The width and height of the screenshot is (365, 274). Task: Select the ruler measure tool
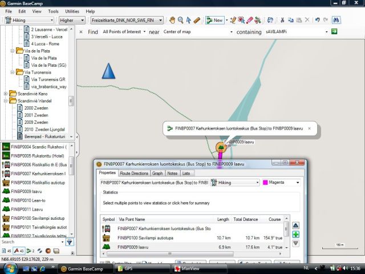pyautogui.click(x=197, y=20)
